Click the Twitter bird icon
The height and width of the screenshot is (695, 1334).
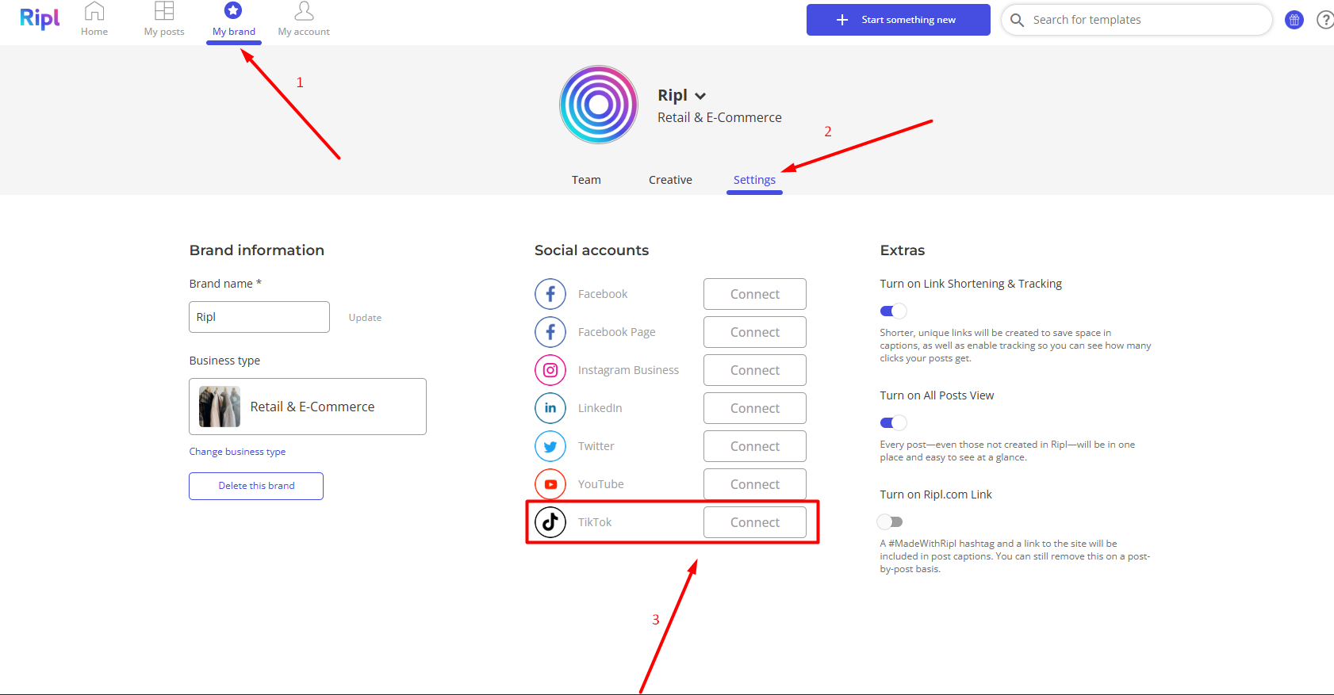[x=550, y=446]
